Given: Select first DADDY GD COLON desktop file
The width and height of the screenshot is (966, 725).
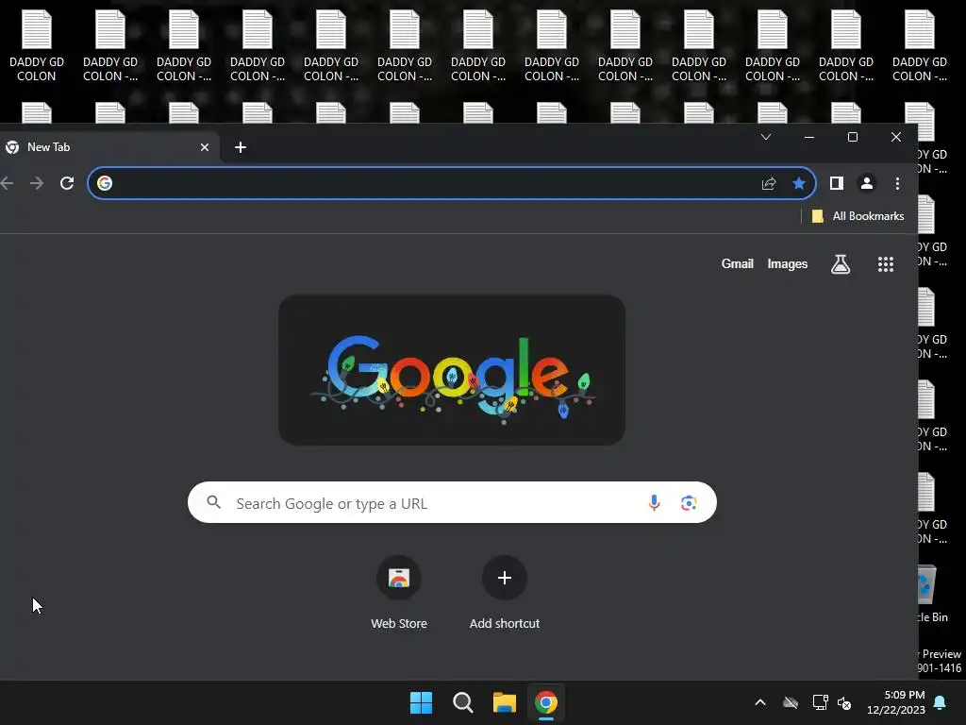Looking at the screenshot, I should tap(37, 46).
